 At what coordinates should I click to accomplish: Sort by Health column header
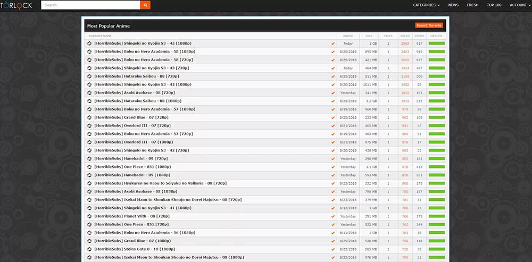436,36
